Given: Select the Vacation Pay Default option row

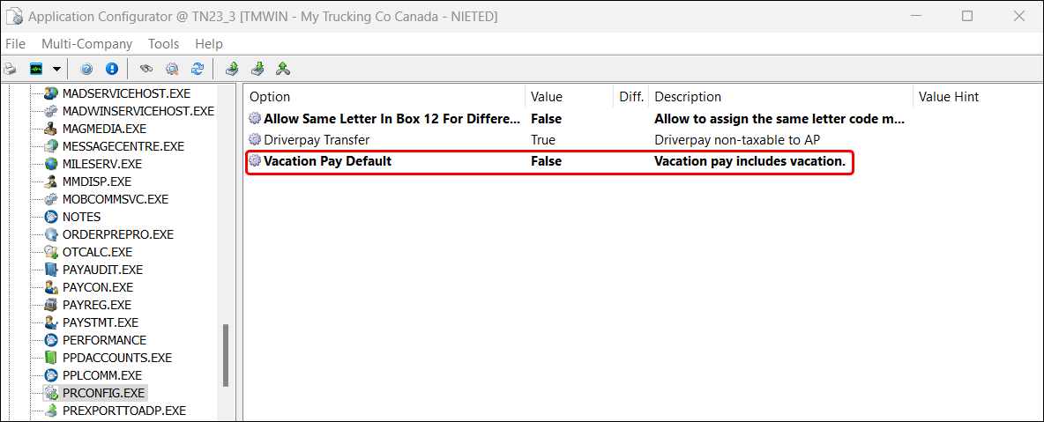Looking at the screenshot, I should [x=327, y=161].
